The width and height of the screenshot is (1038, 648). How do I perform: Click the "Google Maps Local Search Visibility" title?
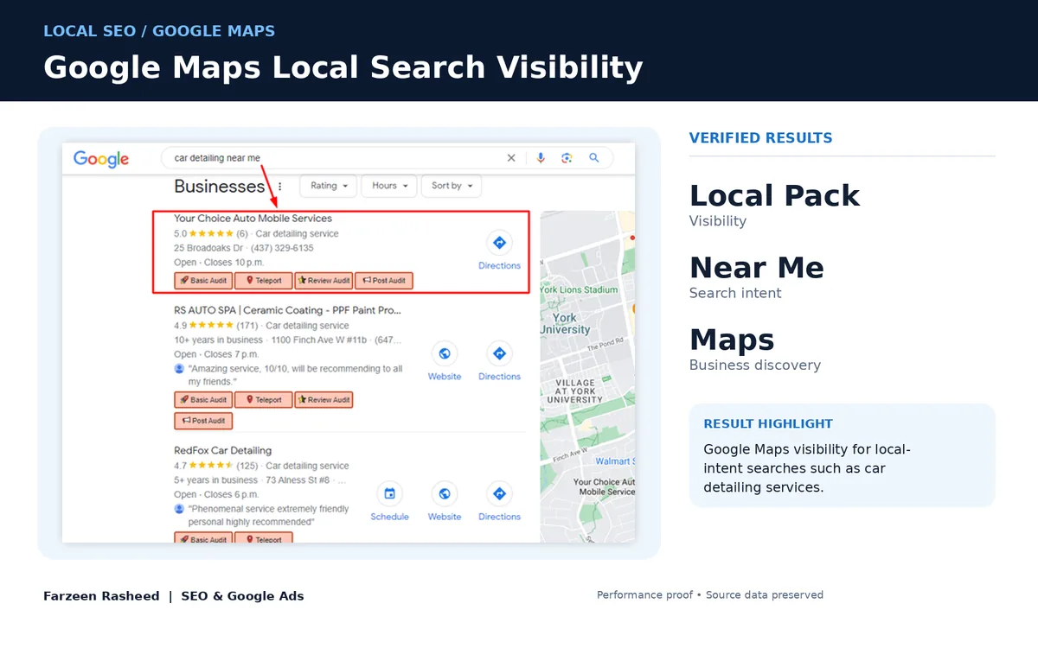(343, 67)
